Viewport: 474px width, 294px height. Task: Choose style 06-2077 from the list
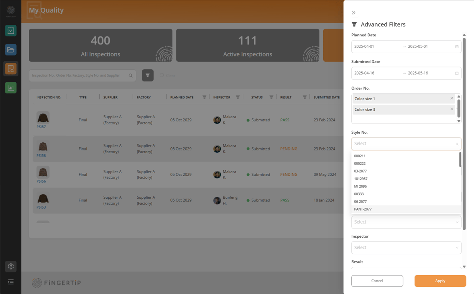pyautogui.click(x=405, y=202)
